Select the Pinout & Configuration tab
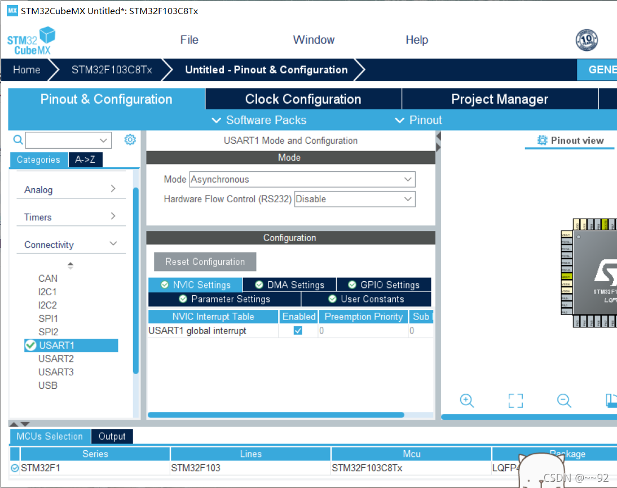 (106, 99)
